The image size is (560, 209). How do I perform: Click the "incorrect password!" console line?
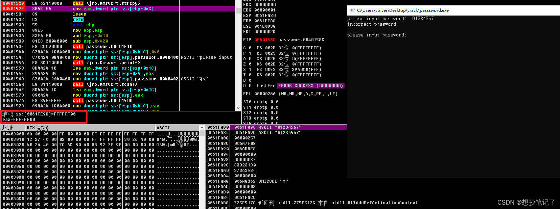[x=372, y=24]
